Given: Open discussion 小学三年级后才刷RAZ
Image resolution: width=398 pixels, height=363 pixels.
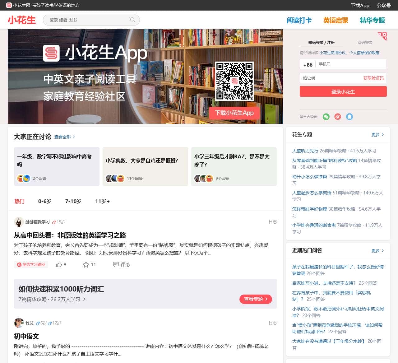Looking at the screenshot, I should click(234, 166).
